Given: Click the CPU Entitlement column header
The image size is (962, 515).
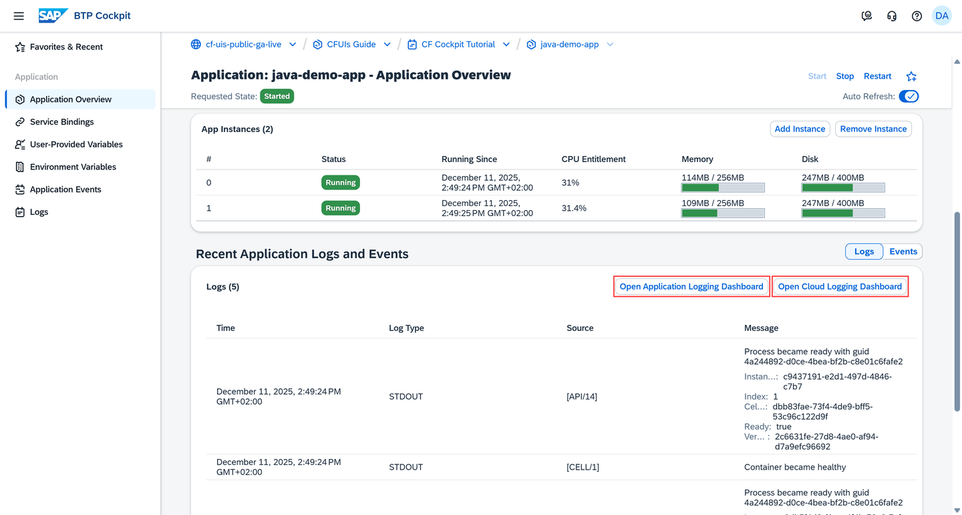Looking at the screenshot, I should coord(594,159).
